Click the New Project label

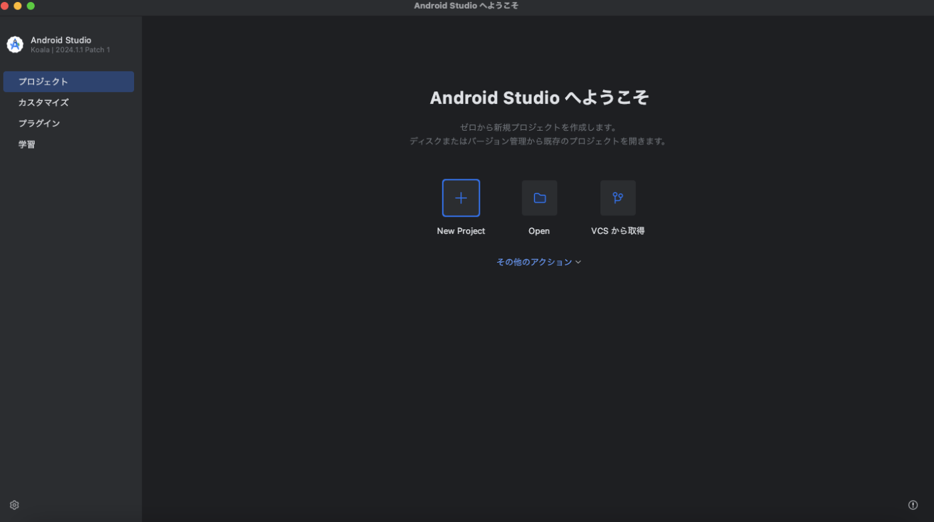point(461,231)
